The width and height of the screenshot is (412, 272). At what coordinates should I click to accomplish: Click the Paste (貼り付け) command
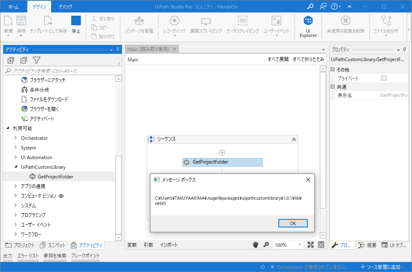point(103,37)
